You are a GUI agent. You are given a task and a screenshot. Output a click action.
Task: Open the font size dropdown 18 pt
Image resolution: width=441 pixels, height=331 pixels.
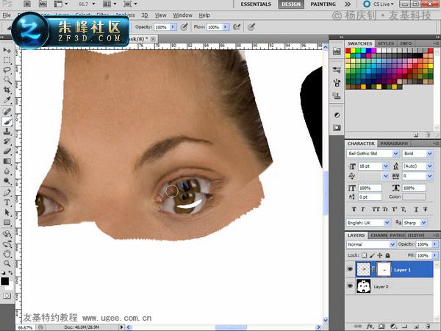pos(386,166)
